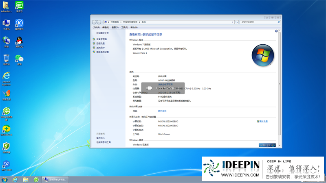Click the vertical scrollbar thumb
The height and width of the screenshot is (183, 326).
(280, 84)
